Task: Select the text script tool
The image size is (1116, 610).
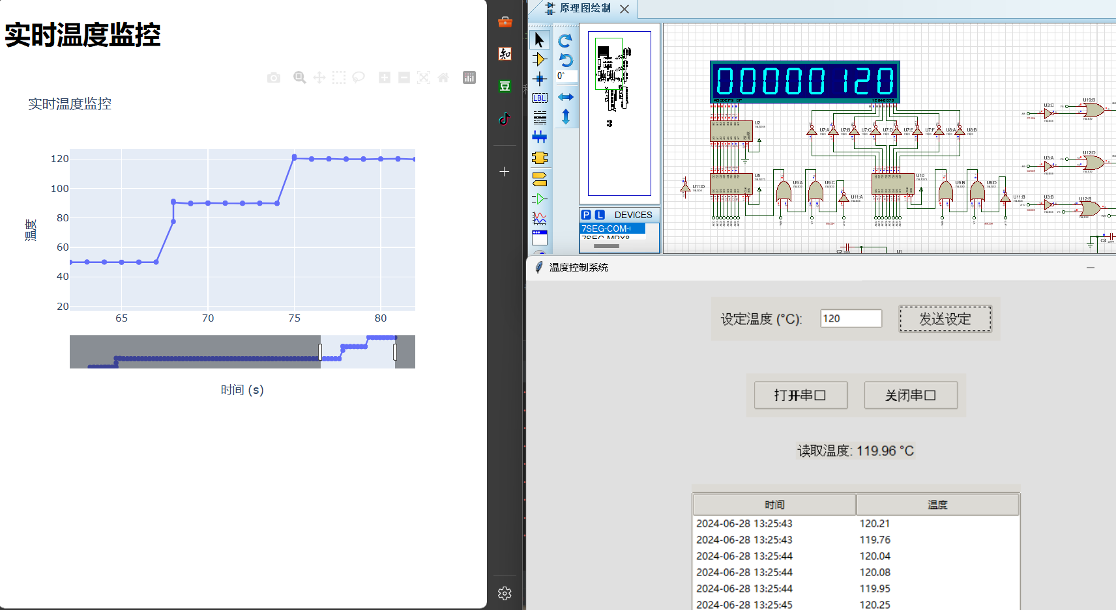Action: [x=540, y=118]
